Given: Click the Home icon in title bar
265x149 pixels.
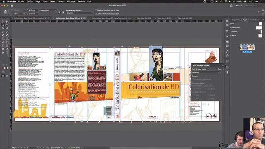Looking at the screenshot, I should click(12, 5).
